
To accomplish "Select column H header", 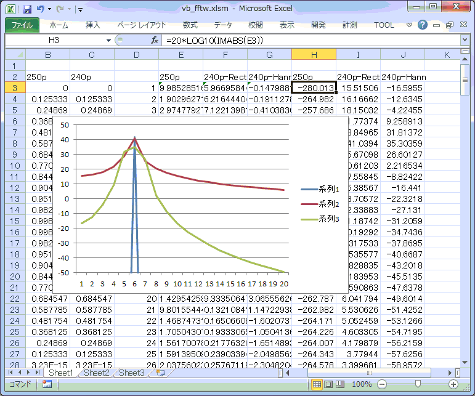I will [314, 54].
